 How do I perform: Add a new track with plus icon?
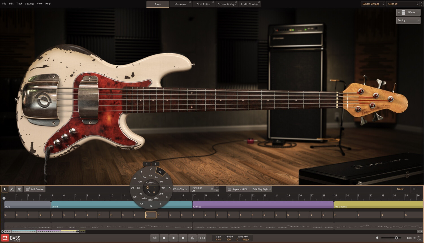pos(414,189)
